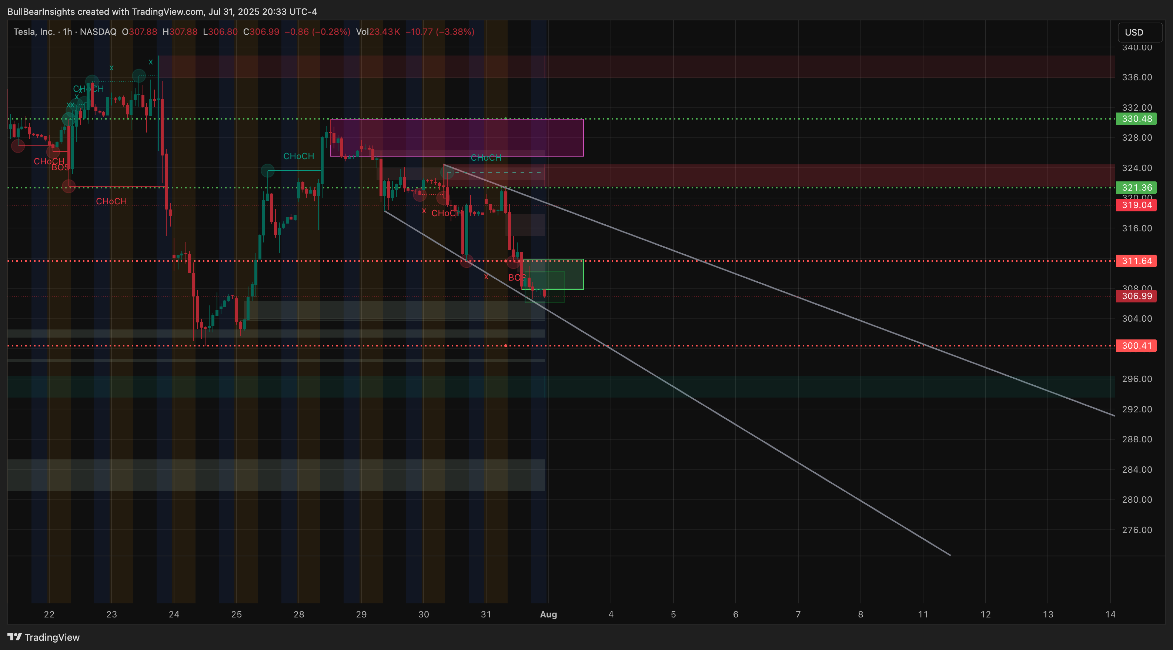Click the 296.00 price axis tick
The height and width of the screenshot is (650, 1173).
click(1137, 379)
